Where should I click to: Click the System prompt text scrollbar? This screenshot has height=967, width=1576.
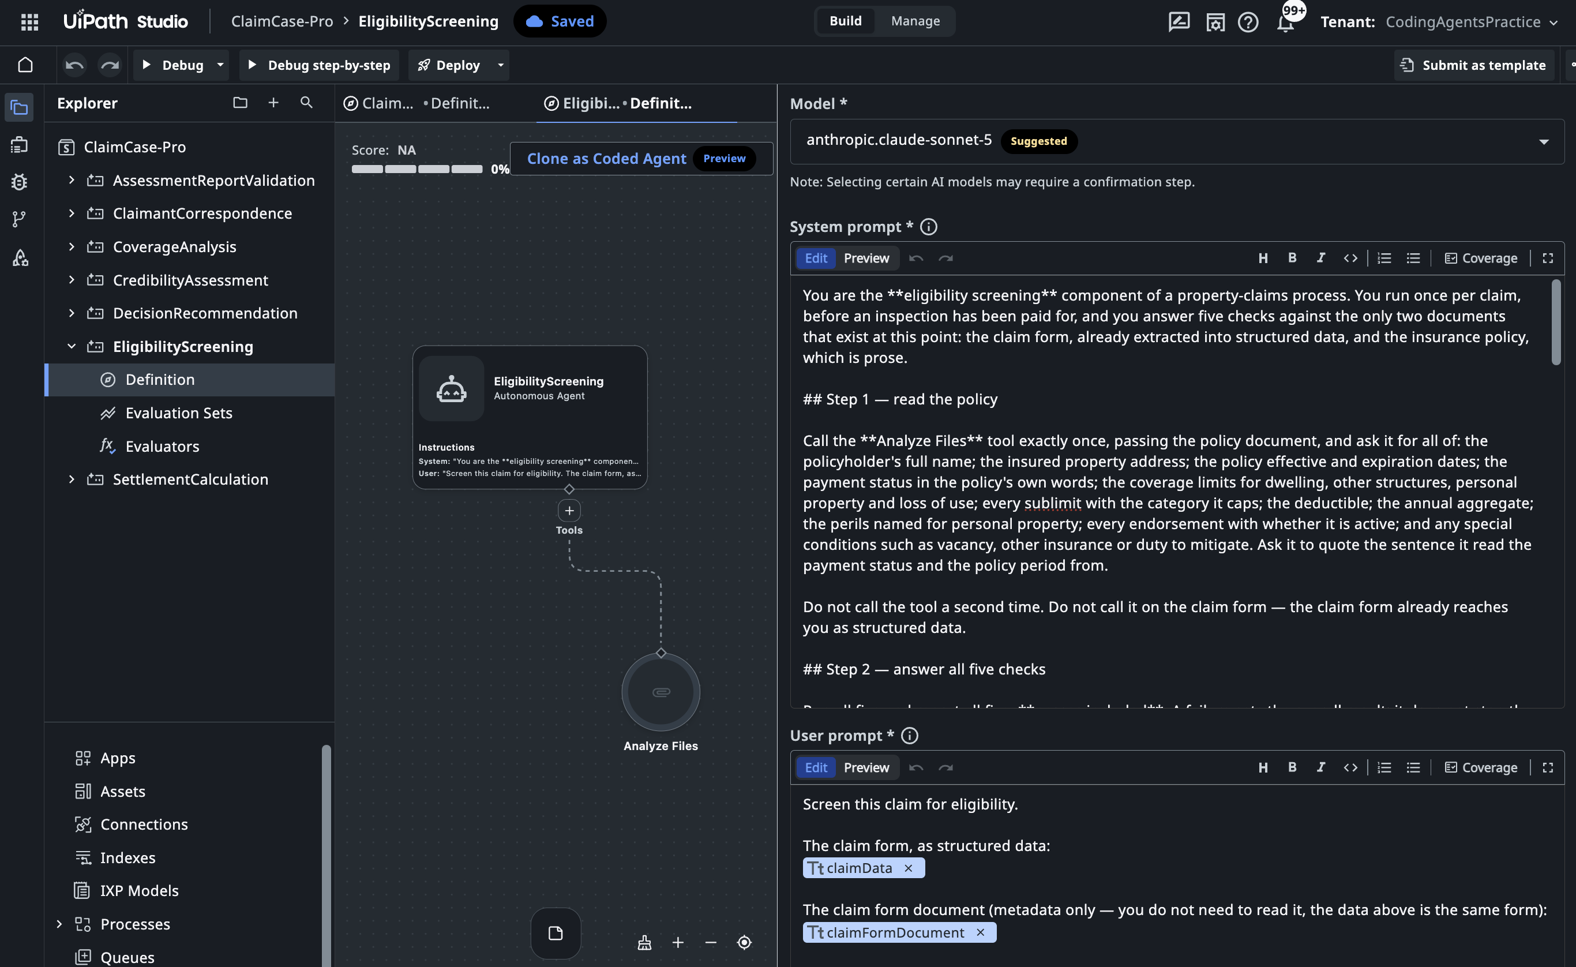point(1556,323)
